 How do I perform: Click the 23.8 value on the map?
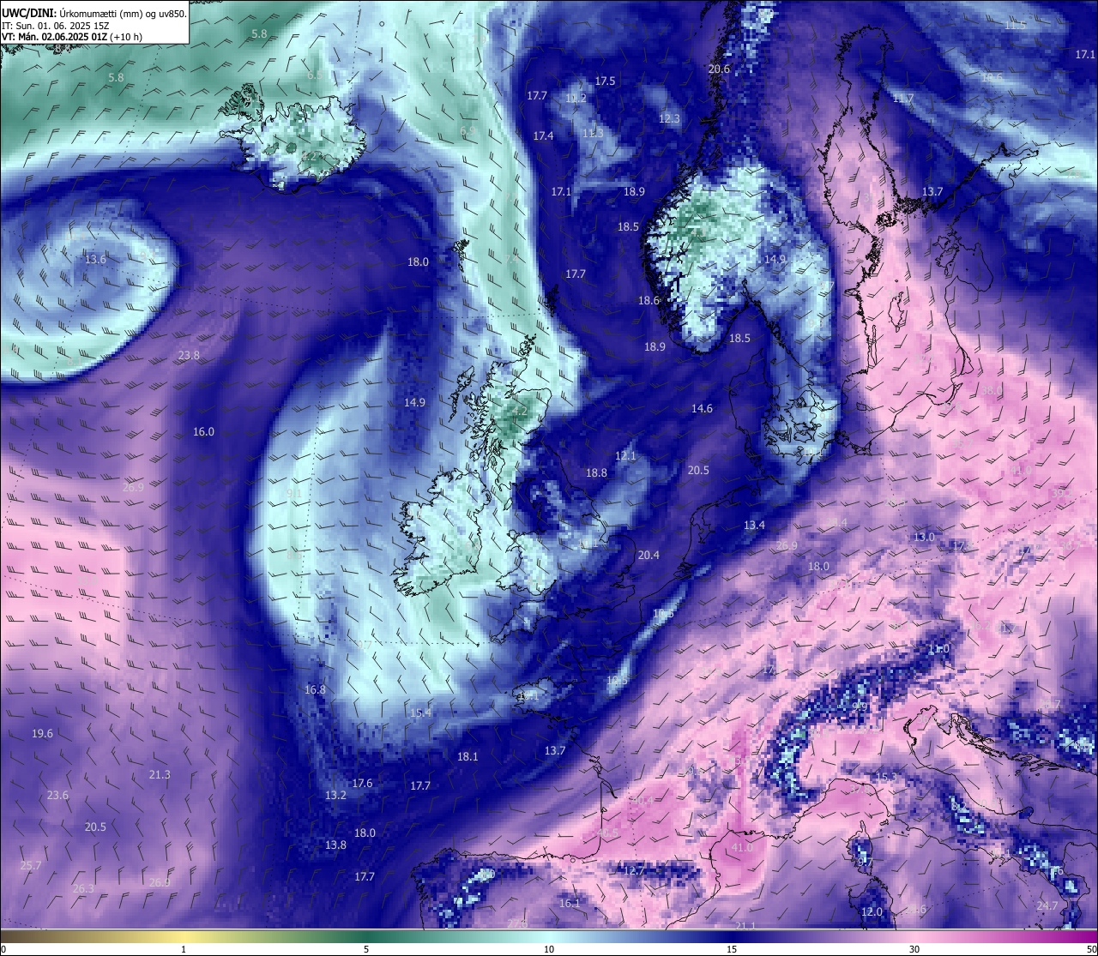click(189, 355)
